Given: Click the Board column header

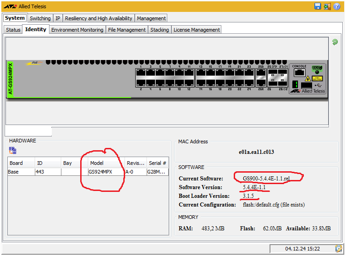Looking at the screenshot, I should click(21, 163).
